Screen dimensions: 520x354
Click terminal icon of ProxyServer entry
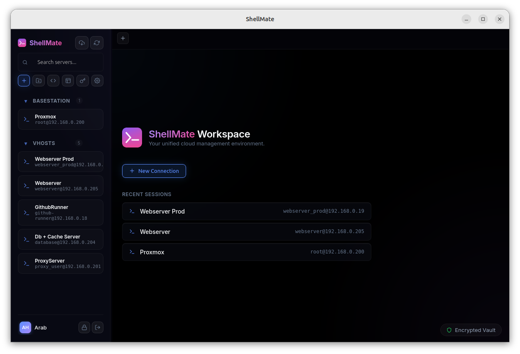[x=27, y=263]
